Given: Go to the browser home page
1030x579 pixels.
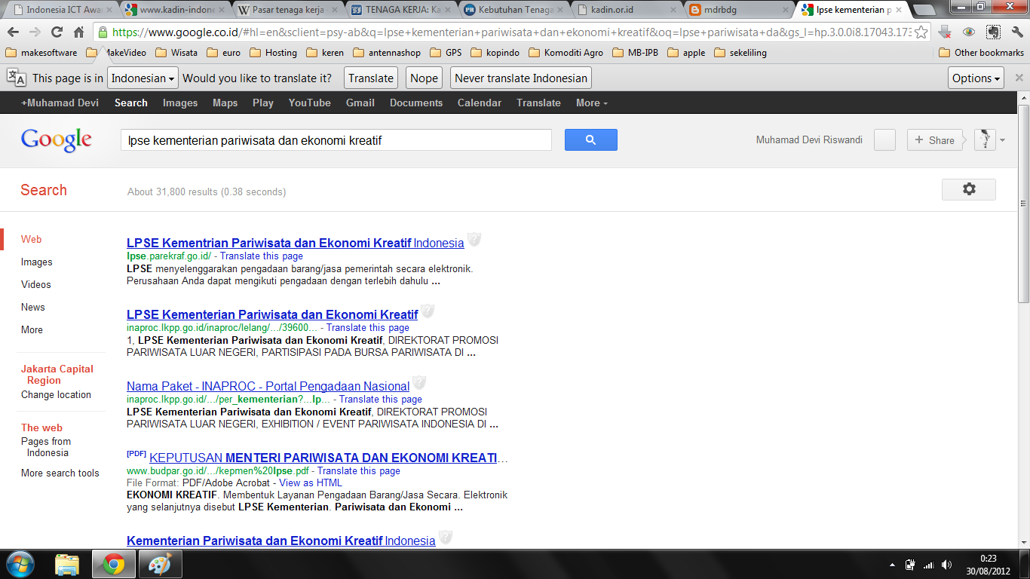Looking at the screenshot, I should [x=78, y=32].
